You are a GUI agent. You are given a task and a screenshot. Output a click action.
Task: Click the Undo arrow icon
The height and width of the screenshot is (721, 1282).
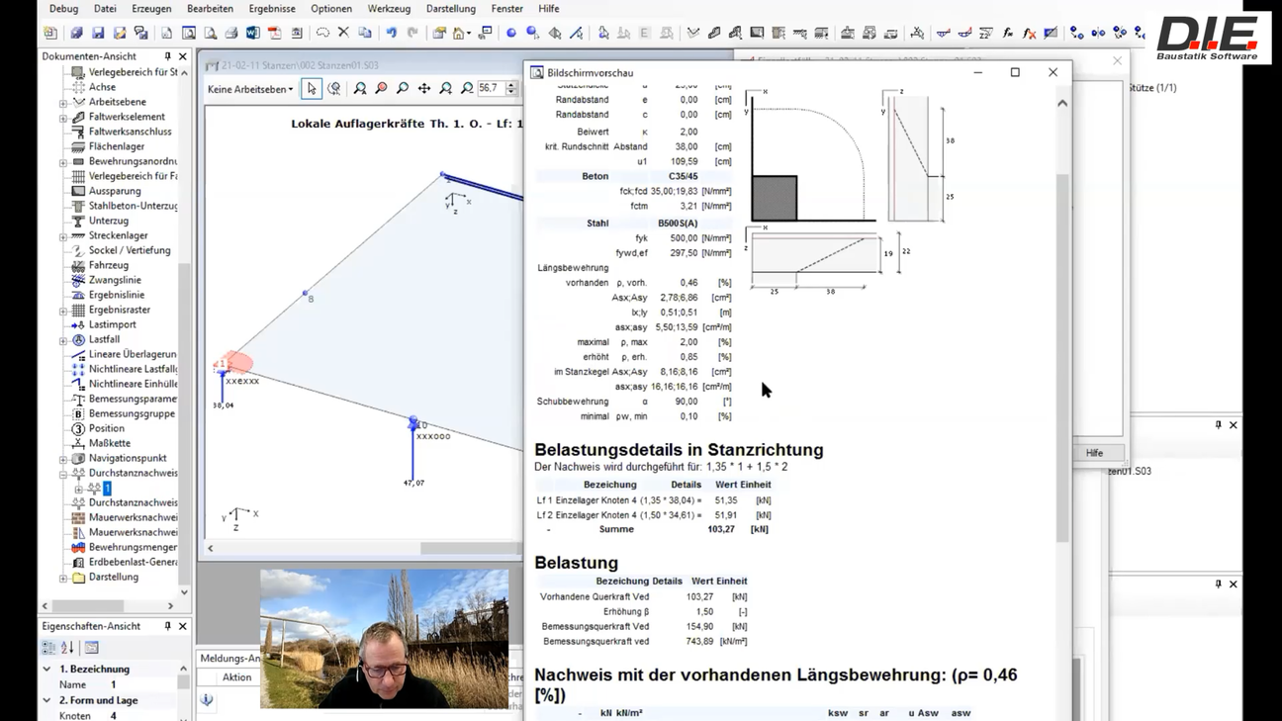(x=392, y=33)
